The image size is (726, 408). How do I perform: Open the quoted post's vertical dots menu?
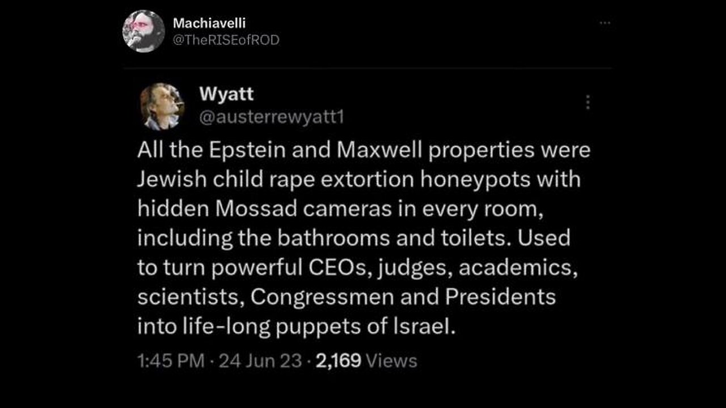(x=588, y=102)
